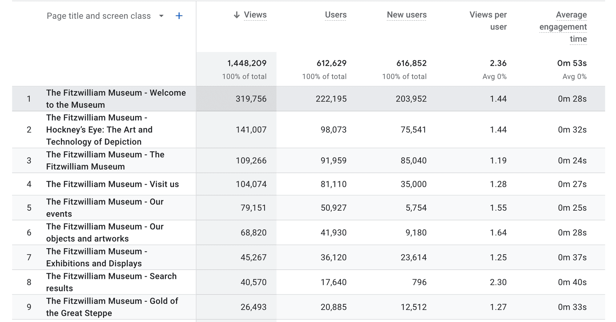The width and height of the screenshot is (616, 322).
Task: Select new users value 23,614
Action: coord(414,257)
